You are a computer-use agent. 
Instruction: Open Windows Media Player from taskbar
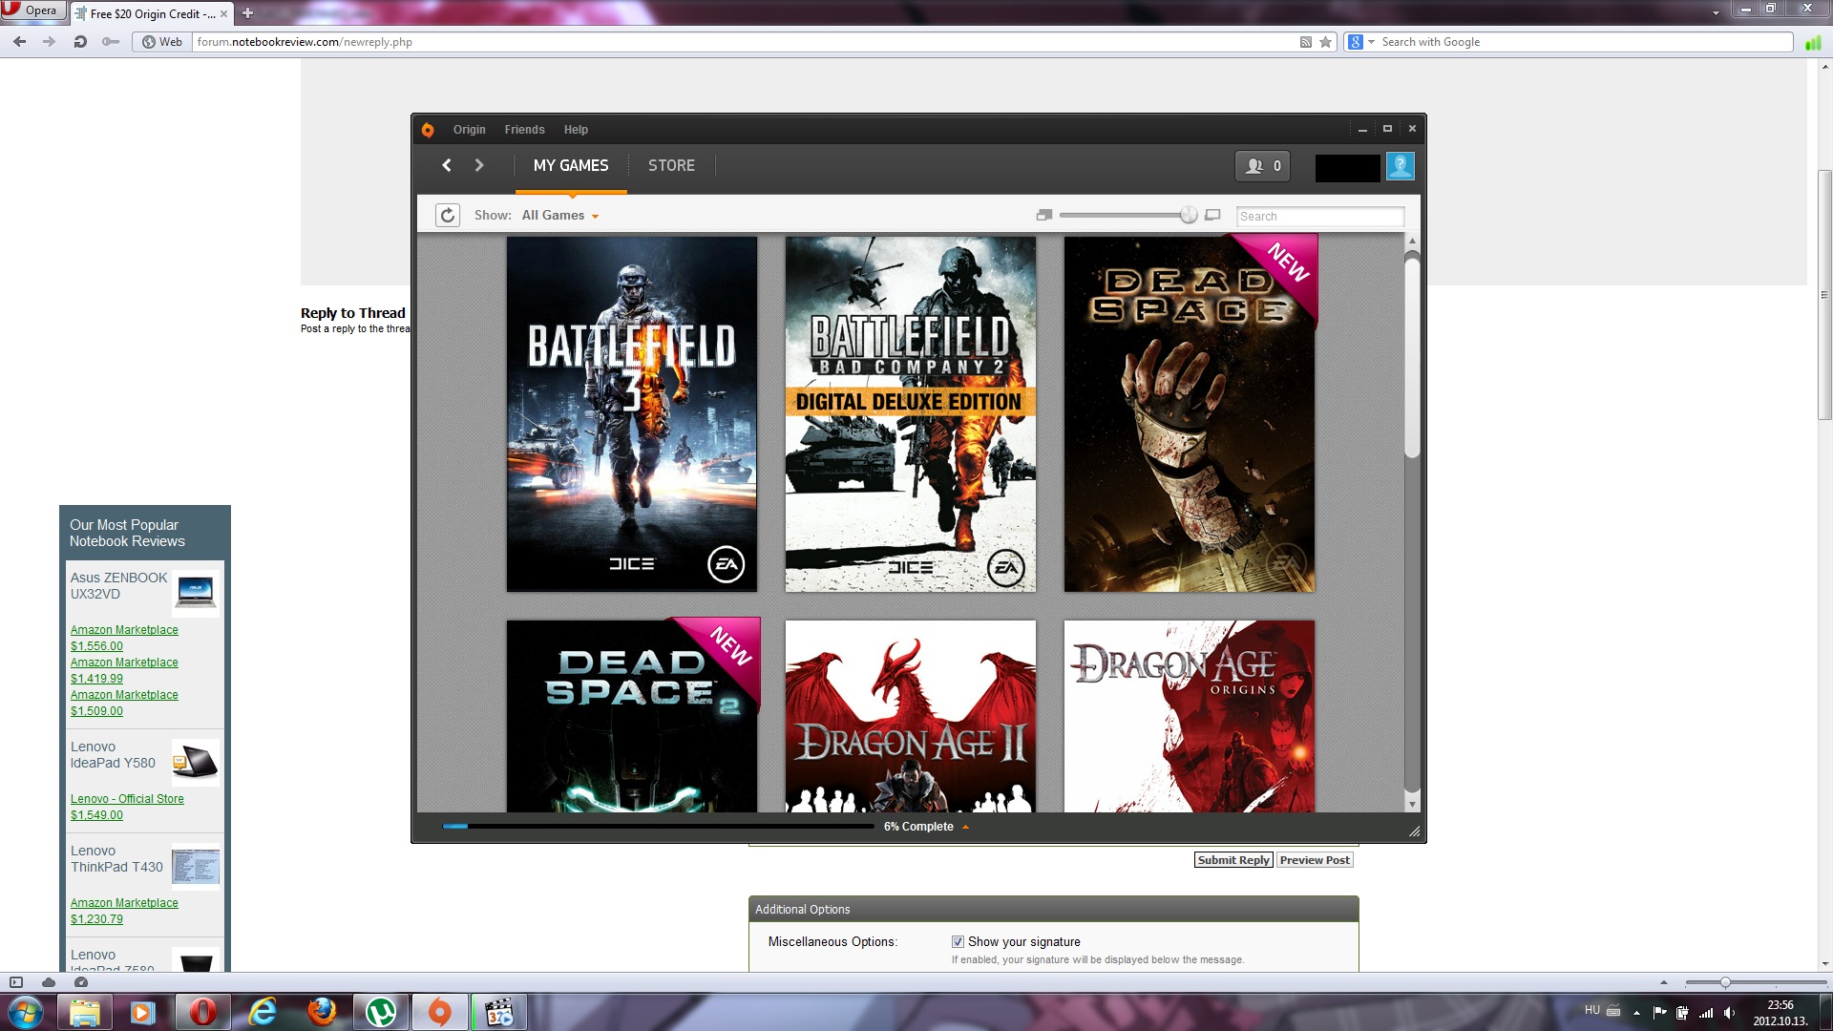click(x=143, y=1012)
